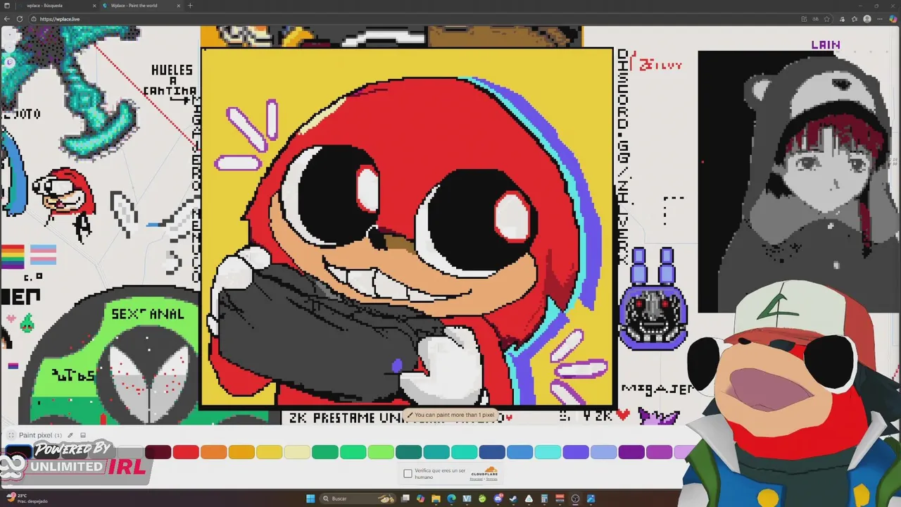Viewport: 901px width, 507px height.
Task: Reload the wplace.live page
Action: click(20, 19)
